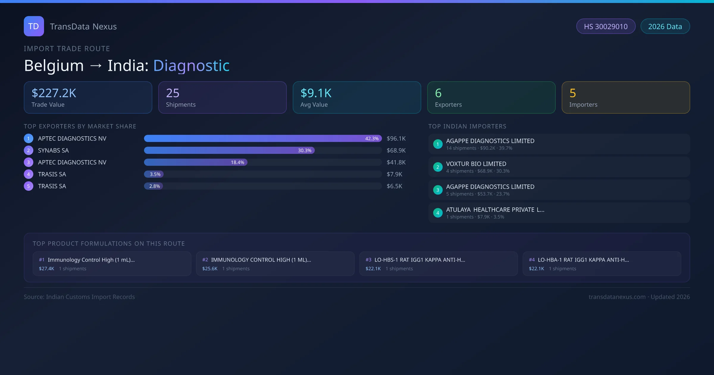The width and height of the screenshot is (714, 375).
Task: Open the VOXTUR BIO LIMITED importer row
Action: pyautogui.click(x=559, y=167)
